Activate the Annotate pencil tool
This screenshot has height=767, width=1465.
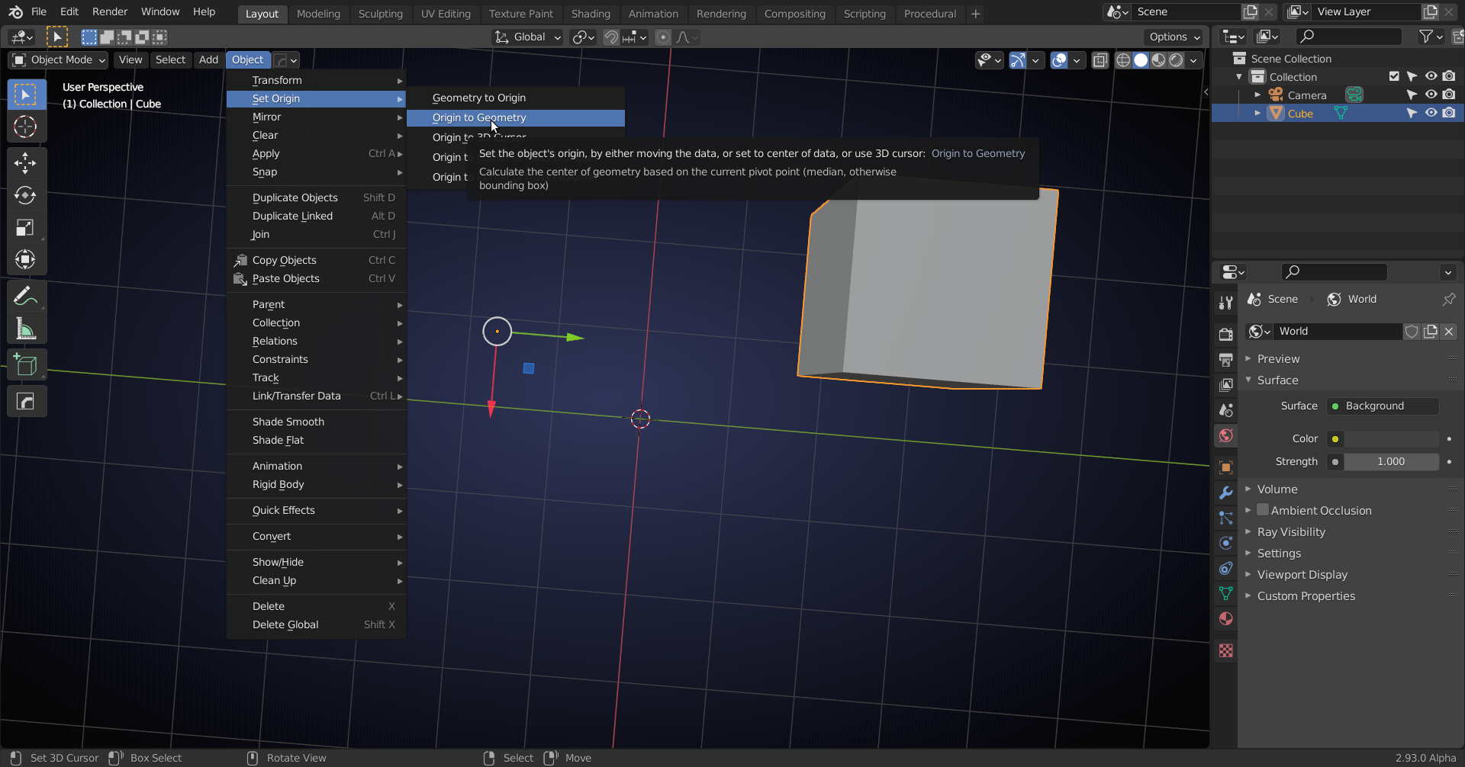coord(25,296)
